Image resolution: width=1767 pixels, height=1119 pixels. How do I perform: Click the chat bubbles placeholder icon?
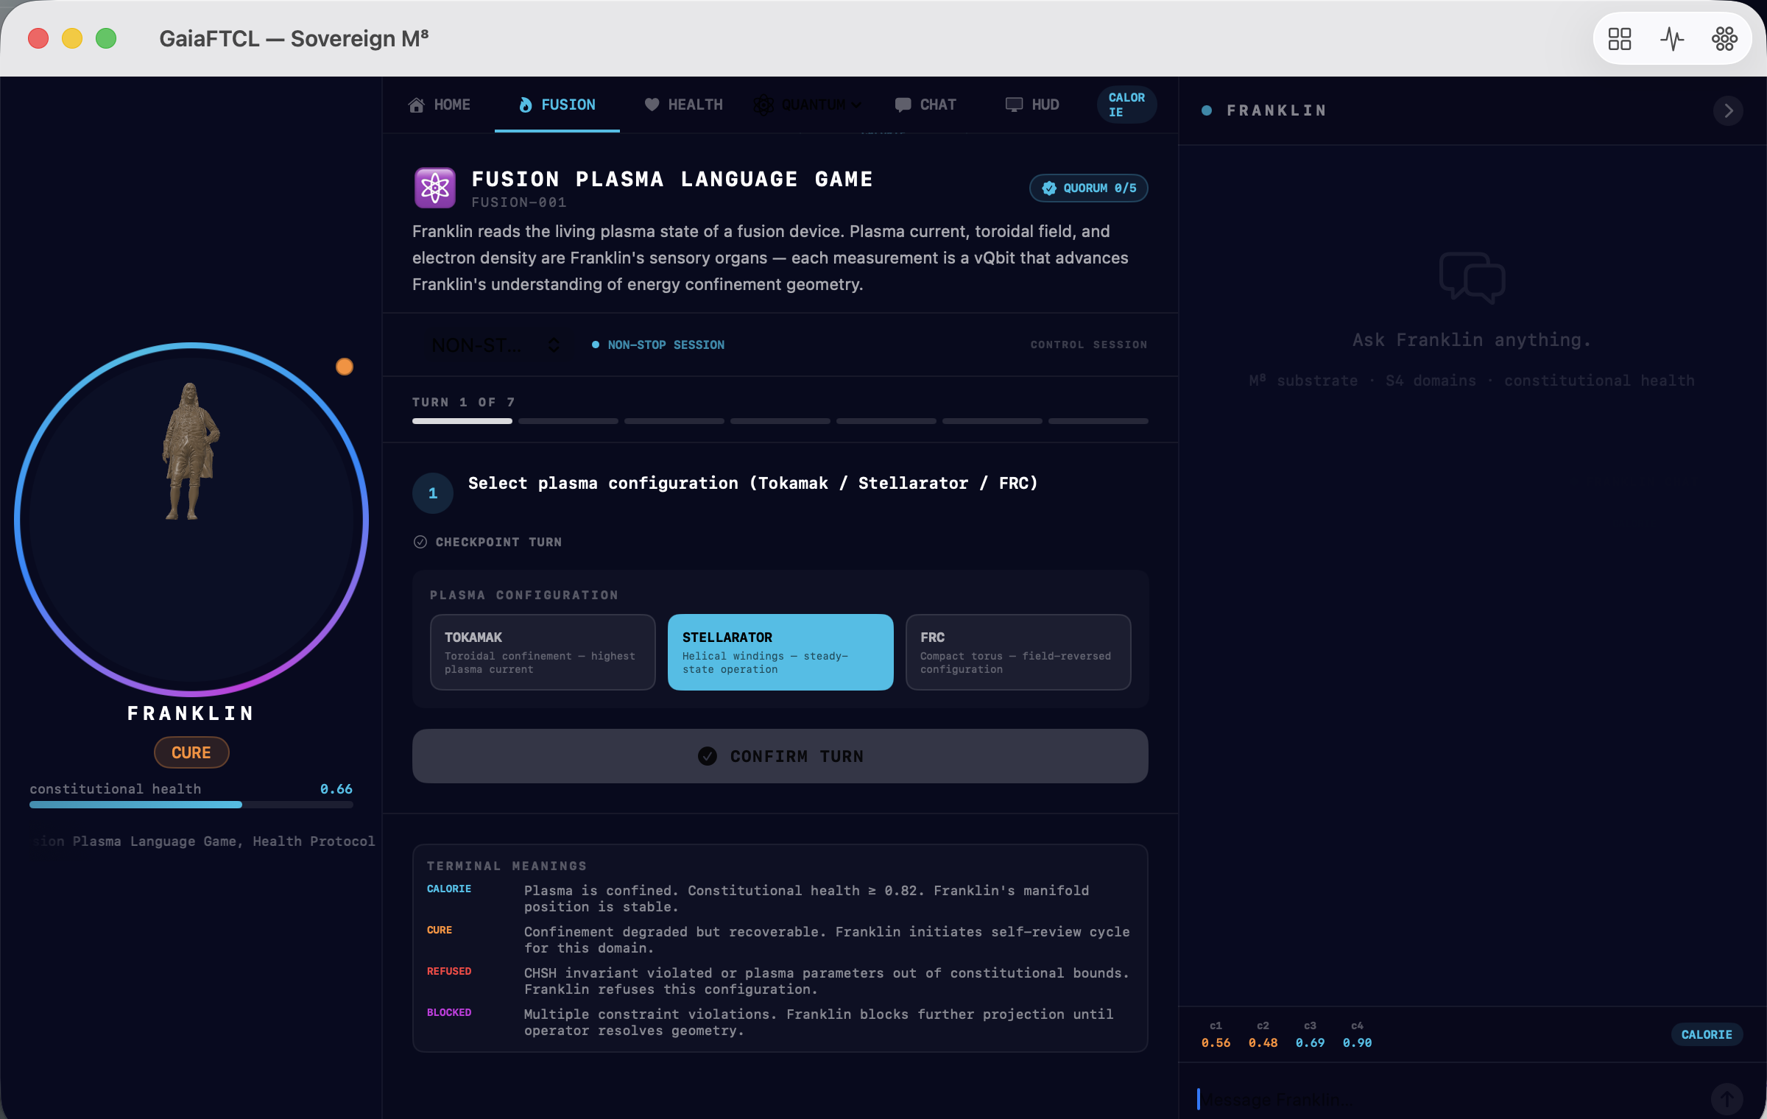[x=1472, y=278]
